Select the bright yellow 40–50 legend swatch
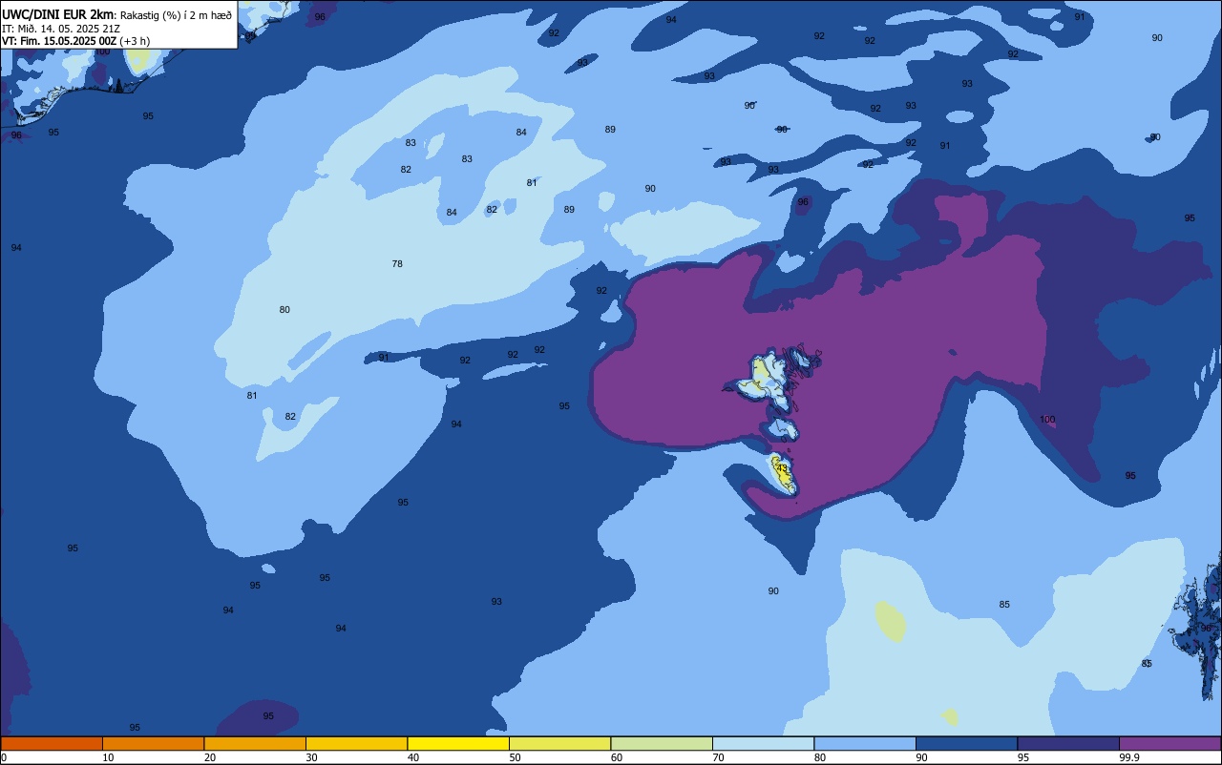Image resolution: width=1222 pixels, height=765 pixels. coord(458,743)
